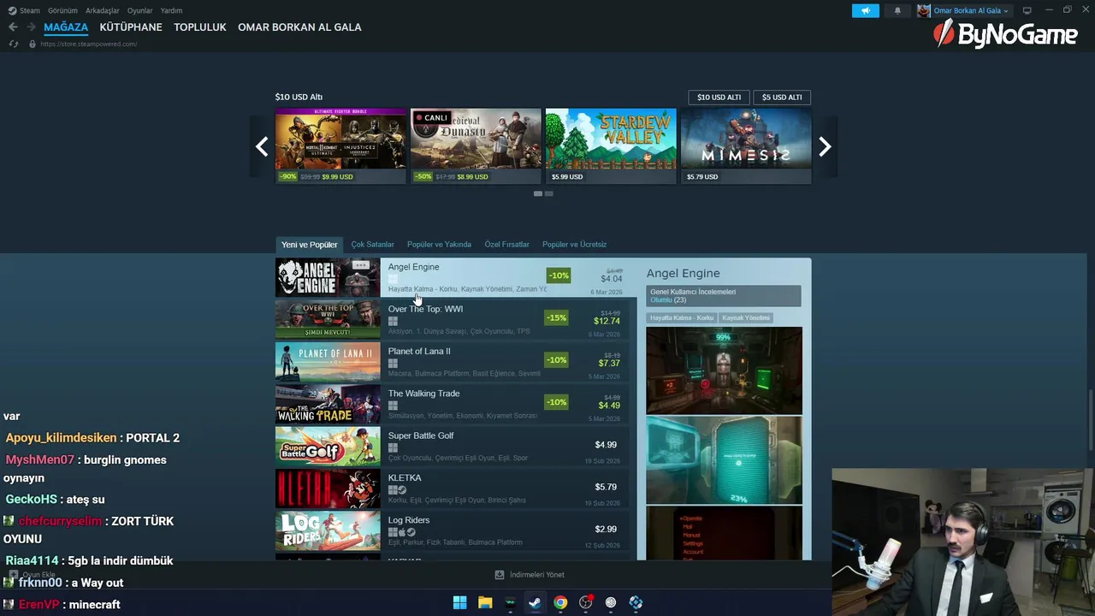The width and height of the screenshot is (1095, 616).
Task: Go to TOPLULUK section
Action: 200,27
